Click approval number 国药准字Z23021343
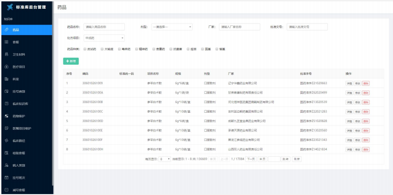This screenshot has height=195, width=393. 313,140
